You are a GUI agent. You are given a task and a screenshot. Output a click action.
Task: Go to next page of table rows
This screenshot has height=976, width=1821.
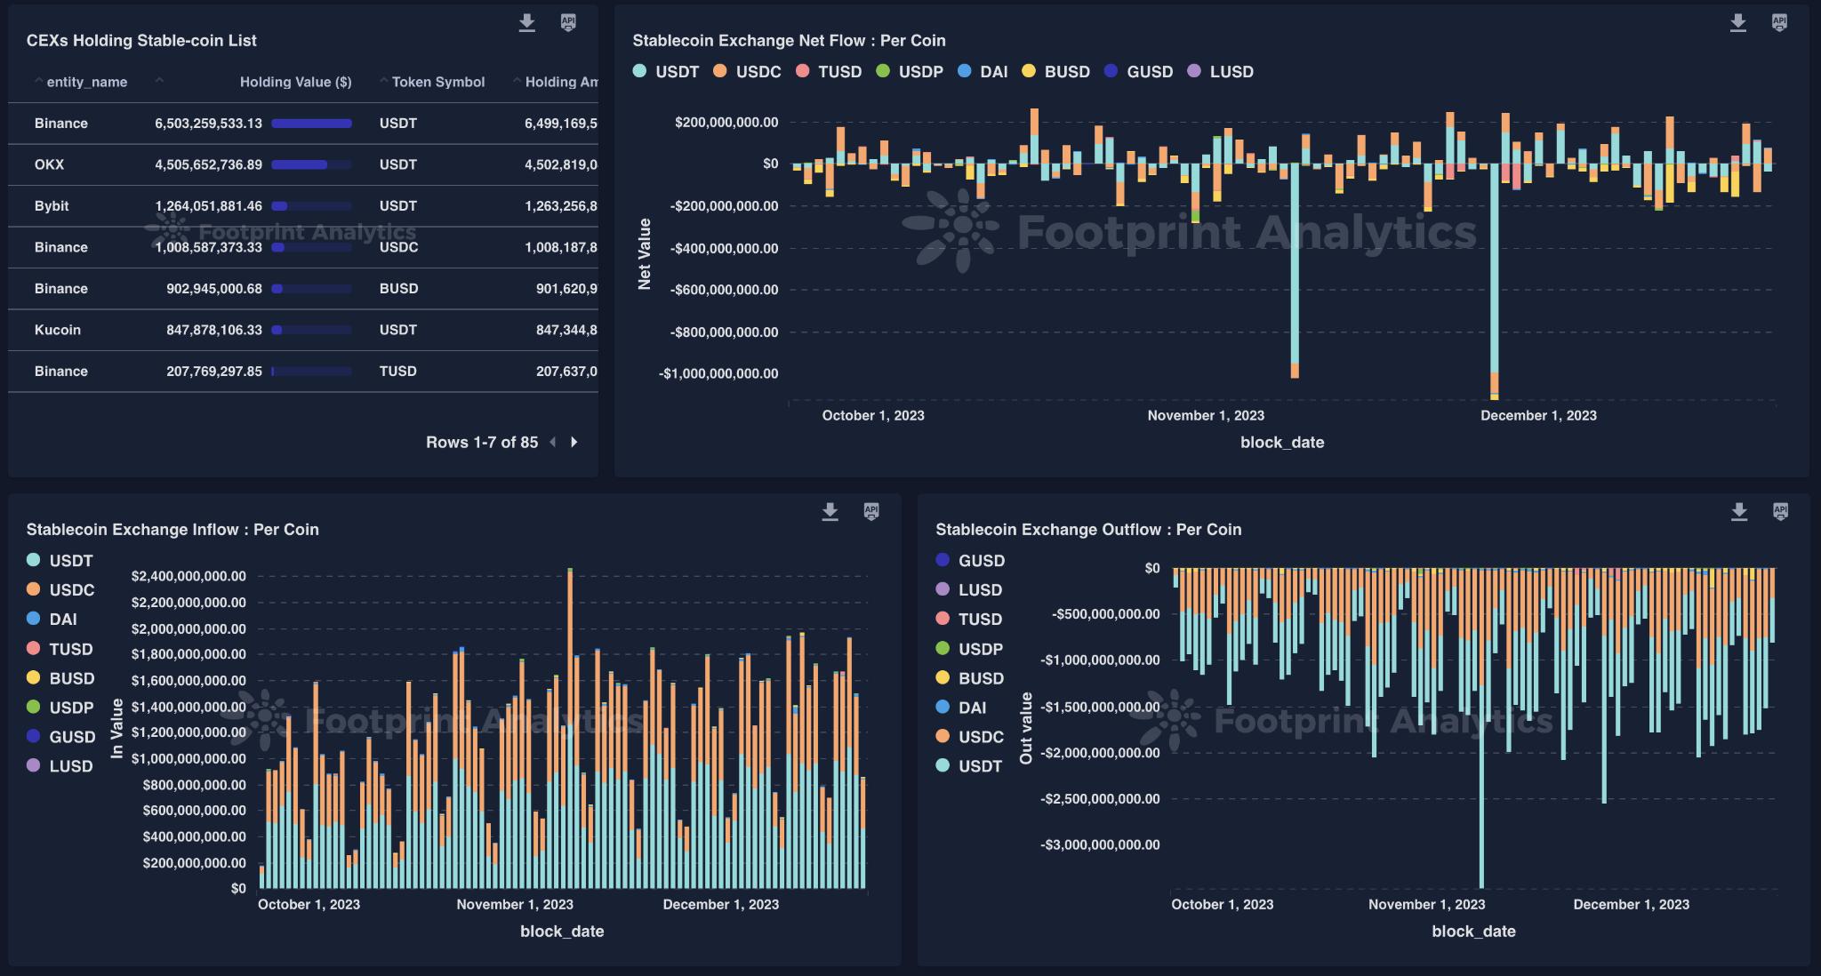pyautogui.click(x=574, y=442)
